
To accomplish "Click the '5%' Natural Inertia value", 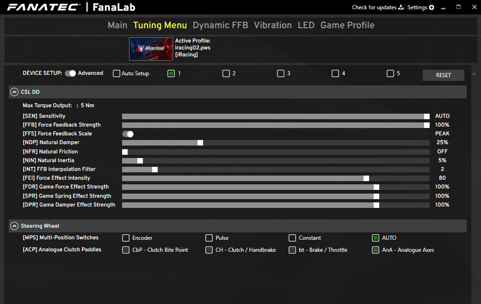I will click(442, 160).
